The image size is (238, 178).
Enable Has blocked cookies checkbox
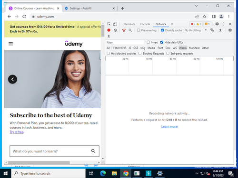[109, 53]
